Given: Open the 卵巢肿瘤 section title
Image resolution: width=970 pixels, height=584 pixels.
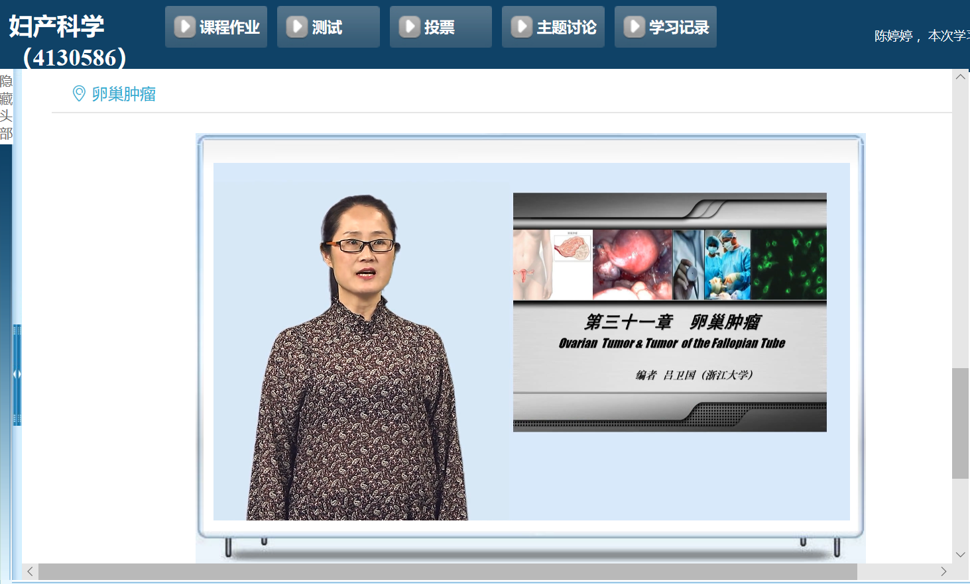Looking at the screenshot, I should tap(124, 94).
